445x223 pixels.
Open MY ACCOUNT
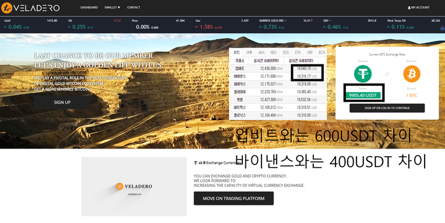(419, 8)
